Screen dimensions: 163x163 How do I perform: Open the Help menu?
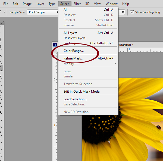[126, 4]
